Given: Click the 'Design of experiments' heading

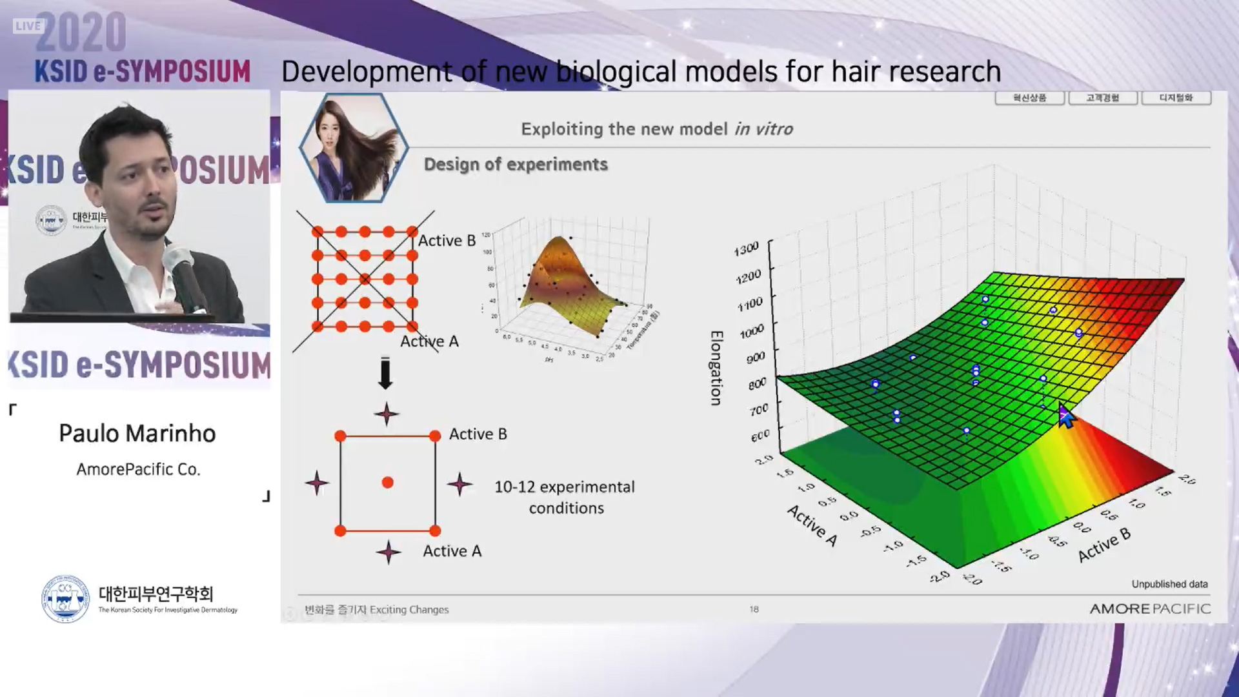Looking at the screenshot, I should click(x=516, y=165).
